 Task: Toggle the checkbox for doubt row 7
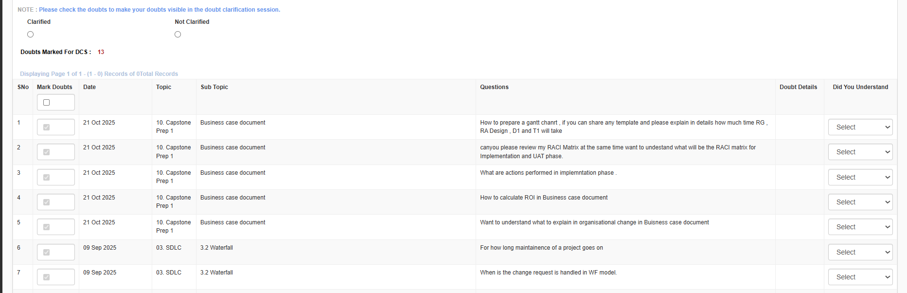coord(47,277)
